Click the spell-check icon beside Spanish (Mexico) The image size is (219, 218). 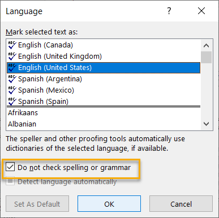12,90
